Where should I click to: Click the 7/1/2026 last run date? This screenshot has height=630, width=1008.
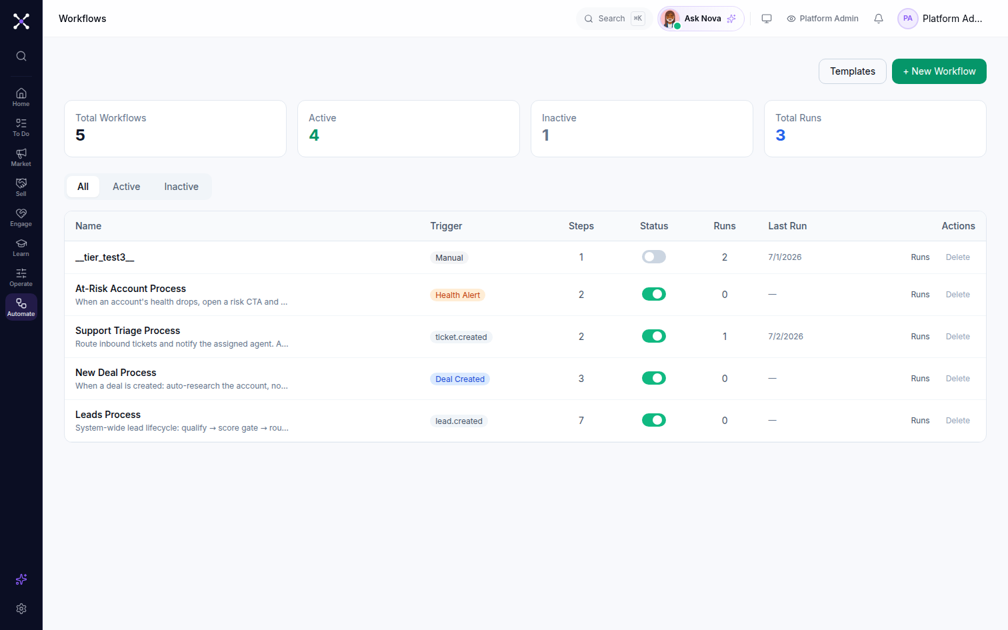click(x=785, y=257)
